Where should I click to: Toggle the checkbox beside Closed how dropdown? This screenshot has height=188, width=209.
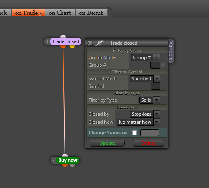click(163, 122)
